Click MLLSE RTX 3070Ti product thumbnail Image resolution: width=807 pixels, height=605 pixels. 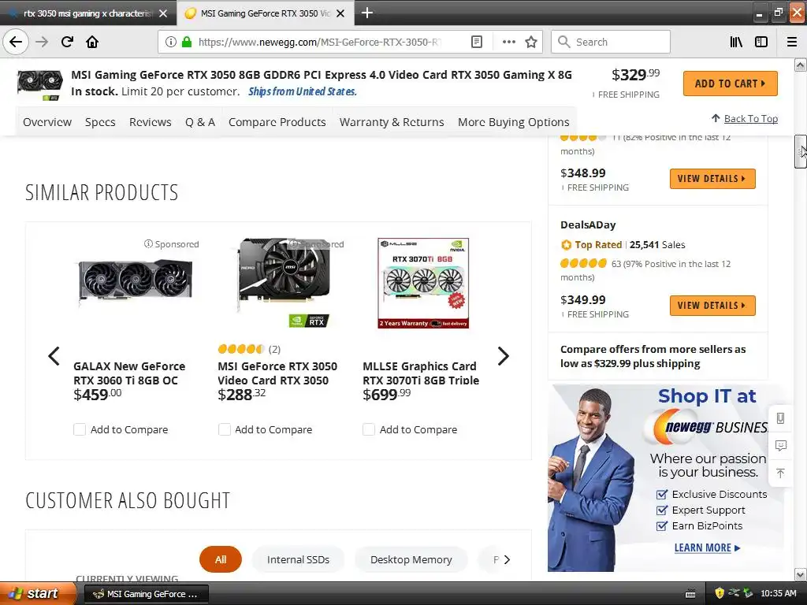423,283
